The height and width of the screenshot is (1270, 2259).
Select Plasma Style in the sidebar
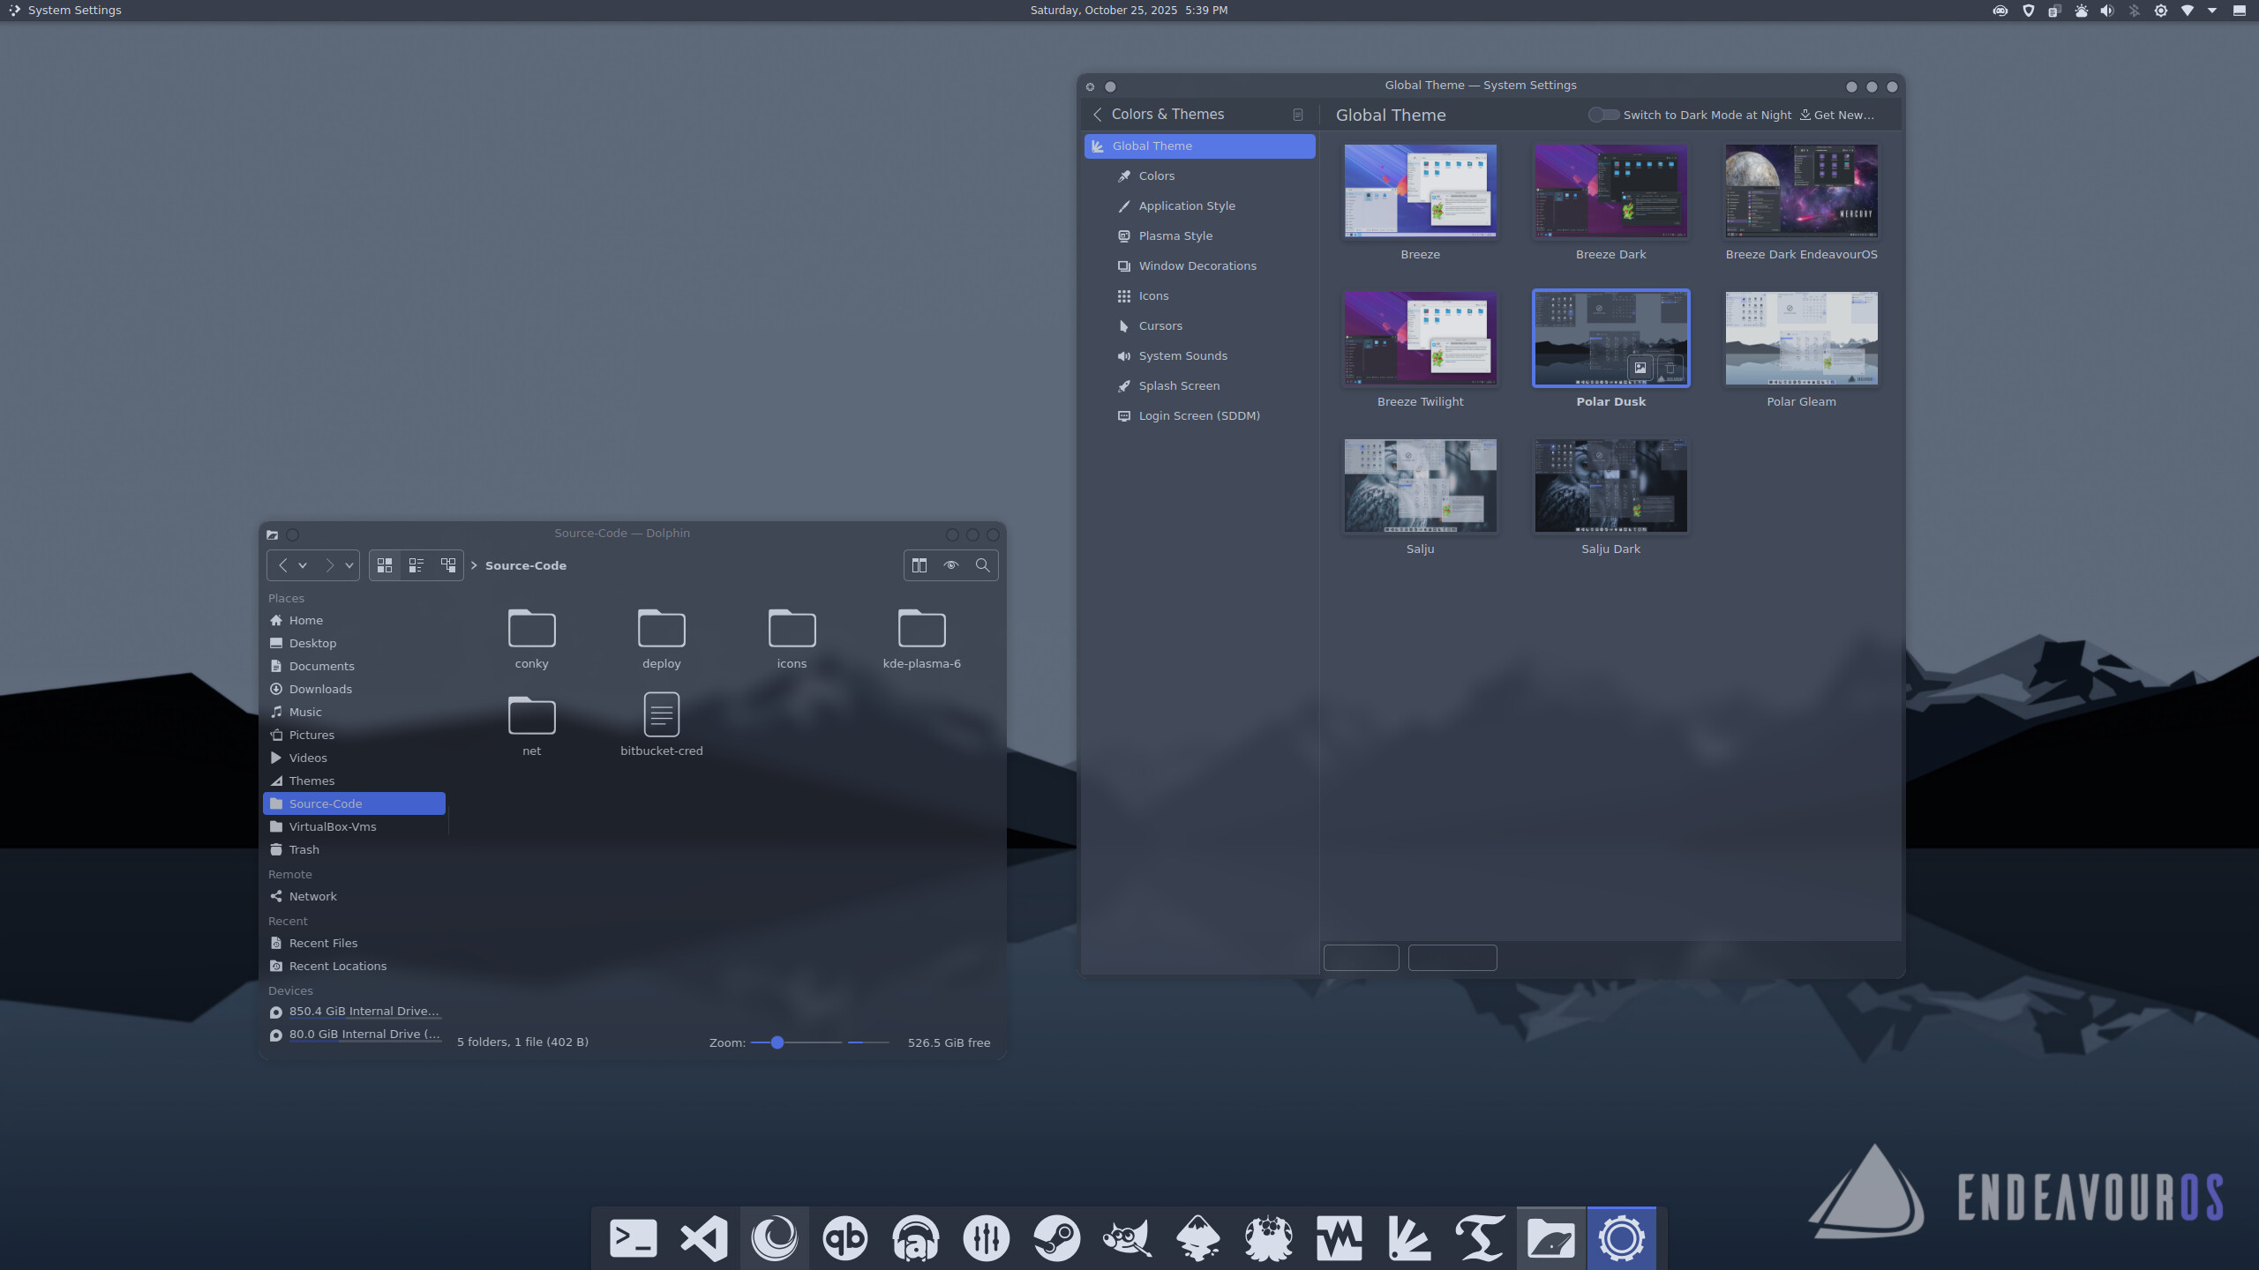point(1175,235)
